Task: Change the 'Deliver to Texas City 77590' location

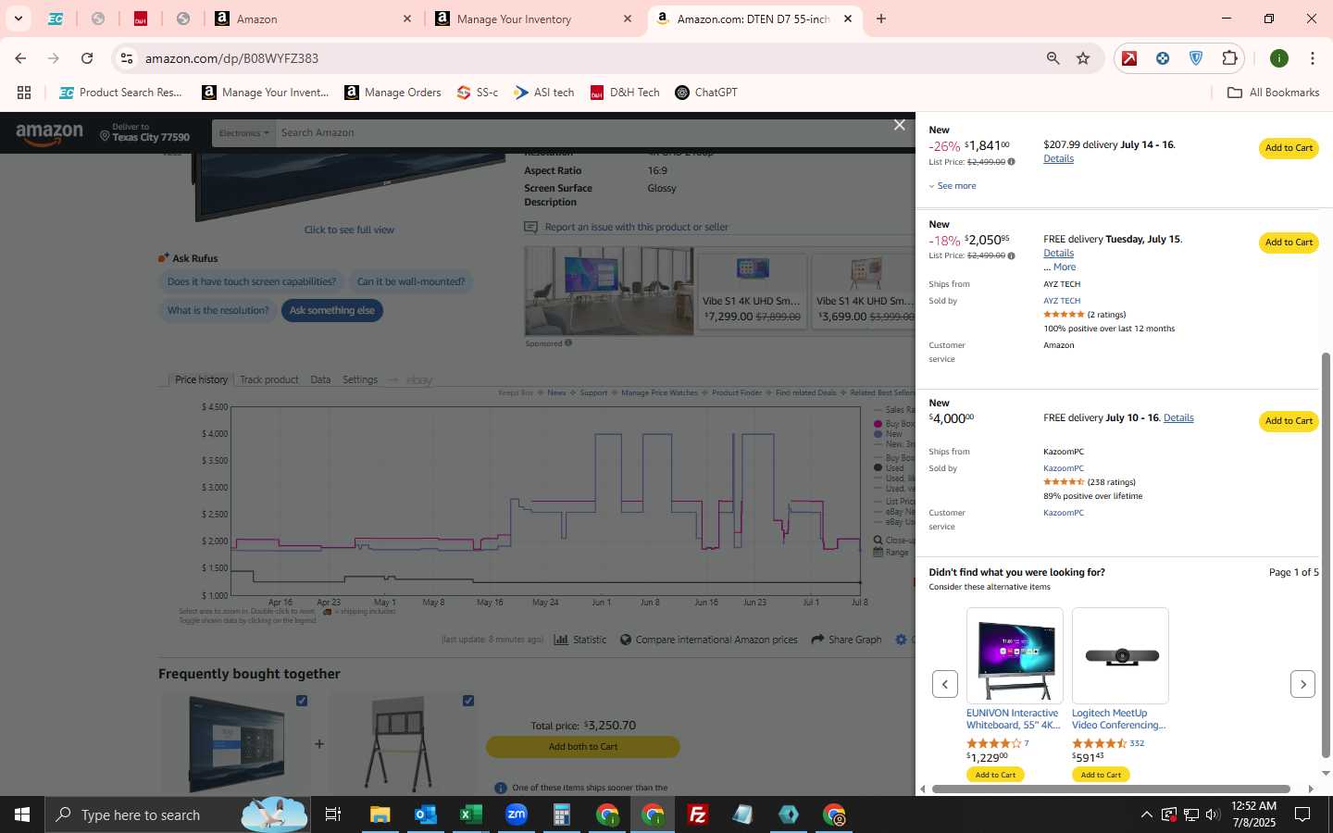Action: click(144, 133)
